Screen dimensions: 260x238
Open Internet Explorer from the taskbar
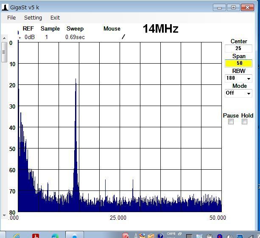(x=16, y=235)
